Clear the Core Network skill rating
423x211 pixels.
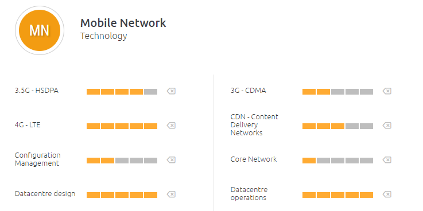point(387,160)
